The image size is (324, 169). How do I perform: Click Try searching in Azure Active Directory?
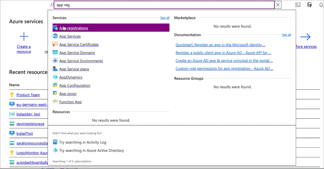point(91,150)
